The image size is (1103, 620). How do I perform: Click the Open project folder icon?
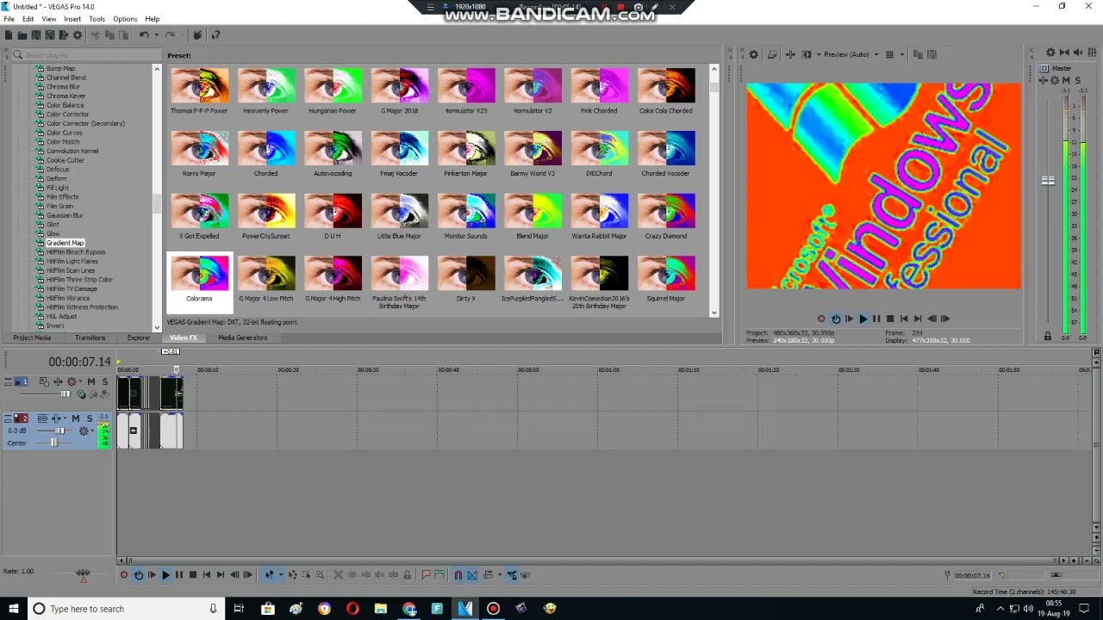(22, 34)
